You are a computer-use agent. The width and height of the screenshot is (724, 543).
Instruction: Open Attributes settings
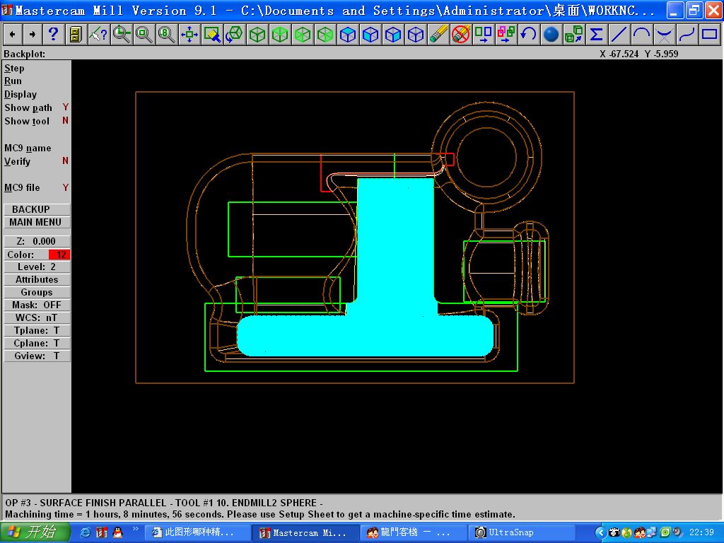point(37,279)
